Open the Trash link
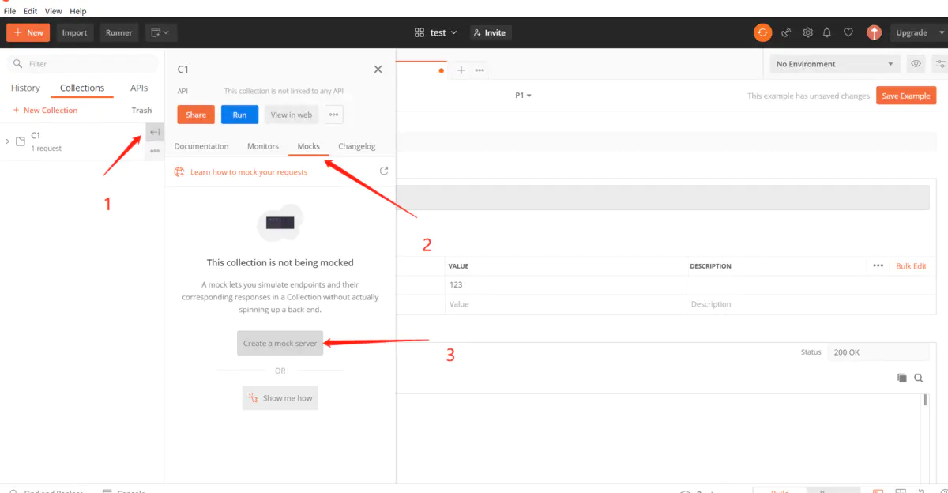Viewport: 948px width, 493px height. [141, 111]
